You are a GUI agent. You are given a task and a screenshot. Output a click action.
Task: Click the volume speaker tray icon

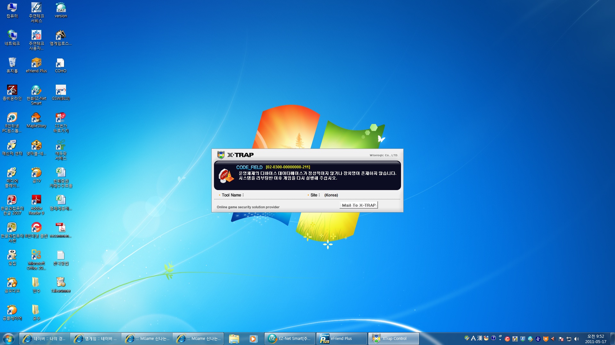tap(577, 339)
